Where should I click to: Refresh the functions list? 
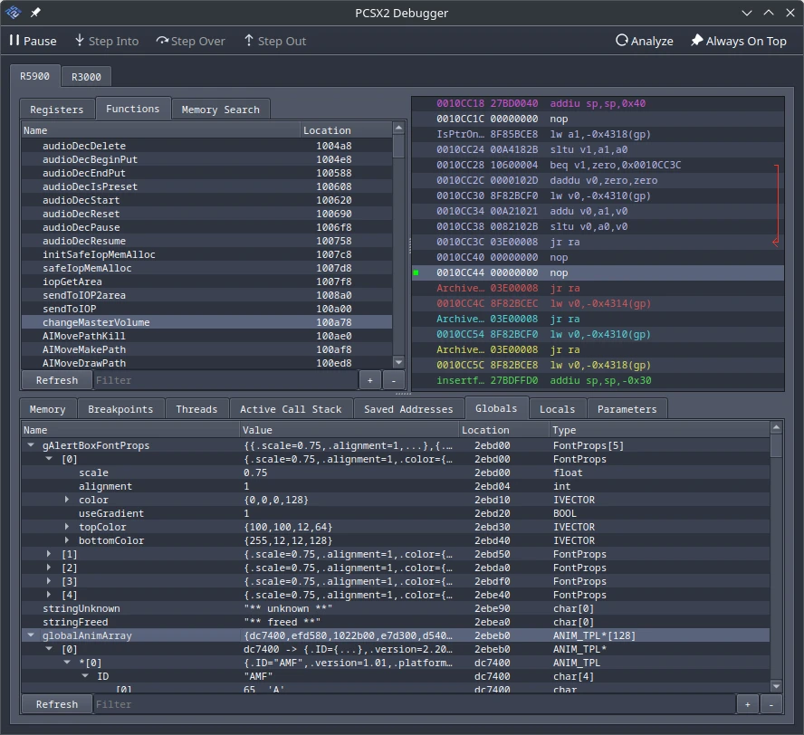tap(56, 380)
